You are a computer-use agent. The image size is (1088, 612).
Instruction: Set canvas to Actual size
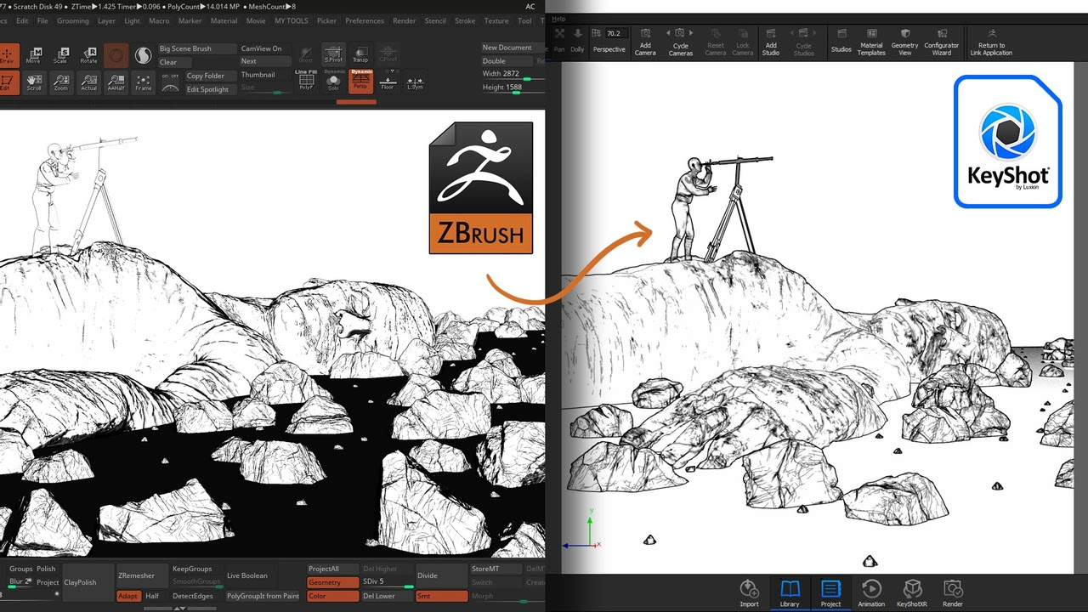click(88, 82)
